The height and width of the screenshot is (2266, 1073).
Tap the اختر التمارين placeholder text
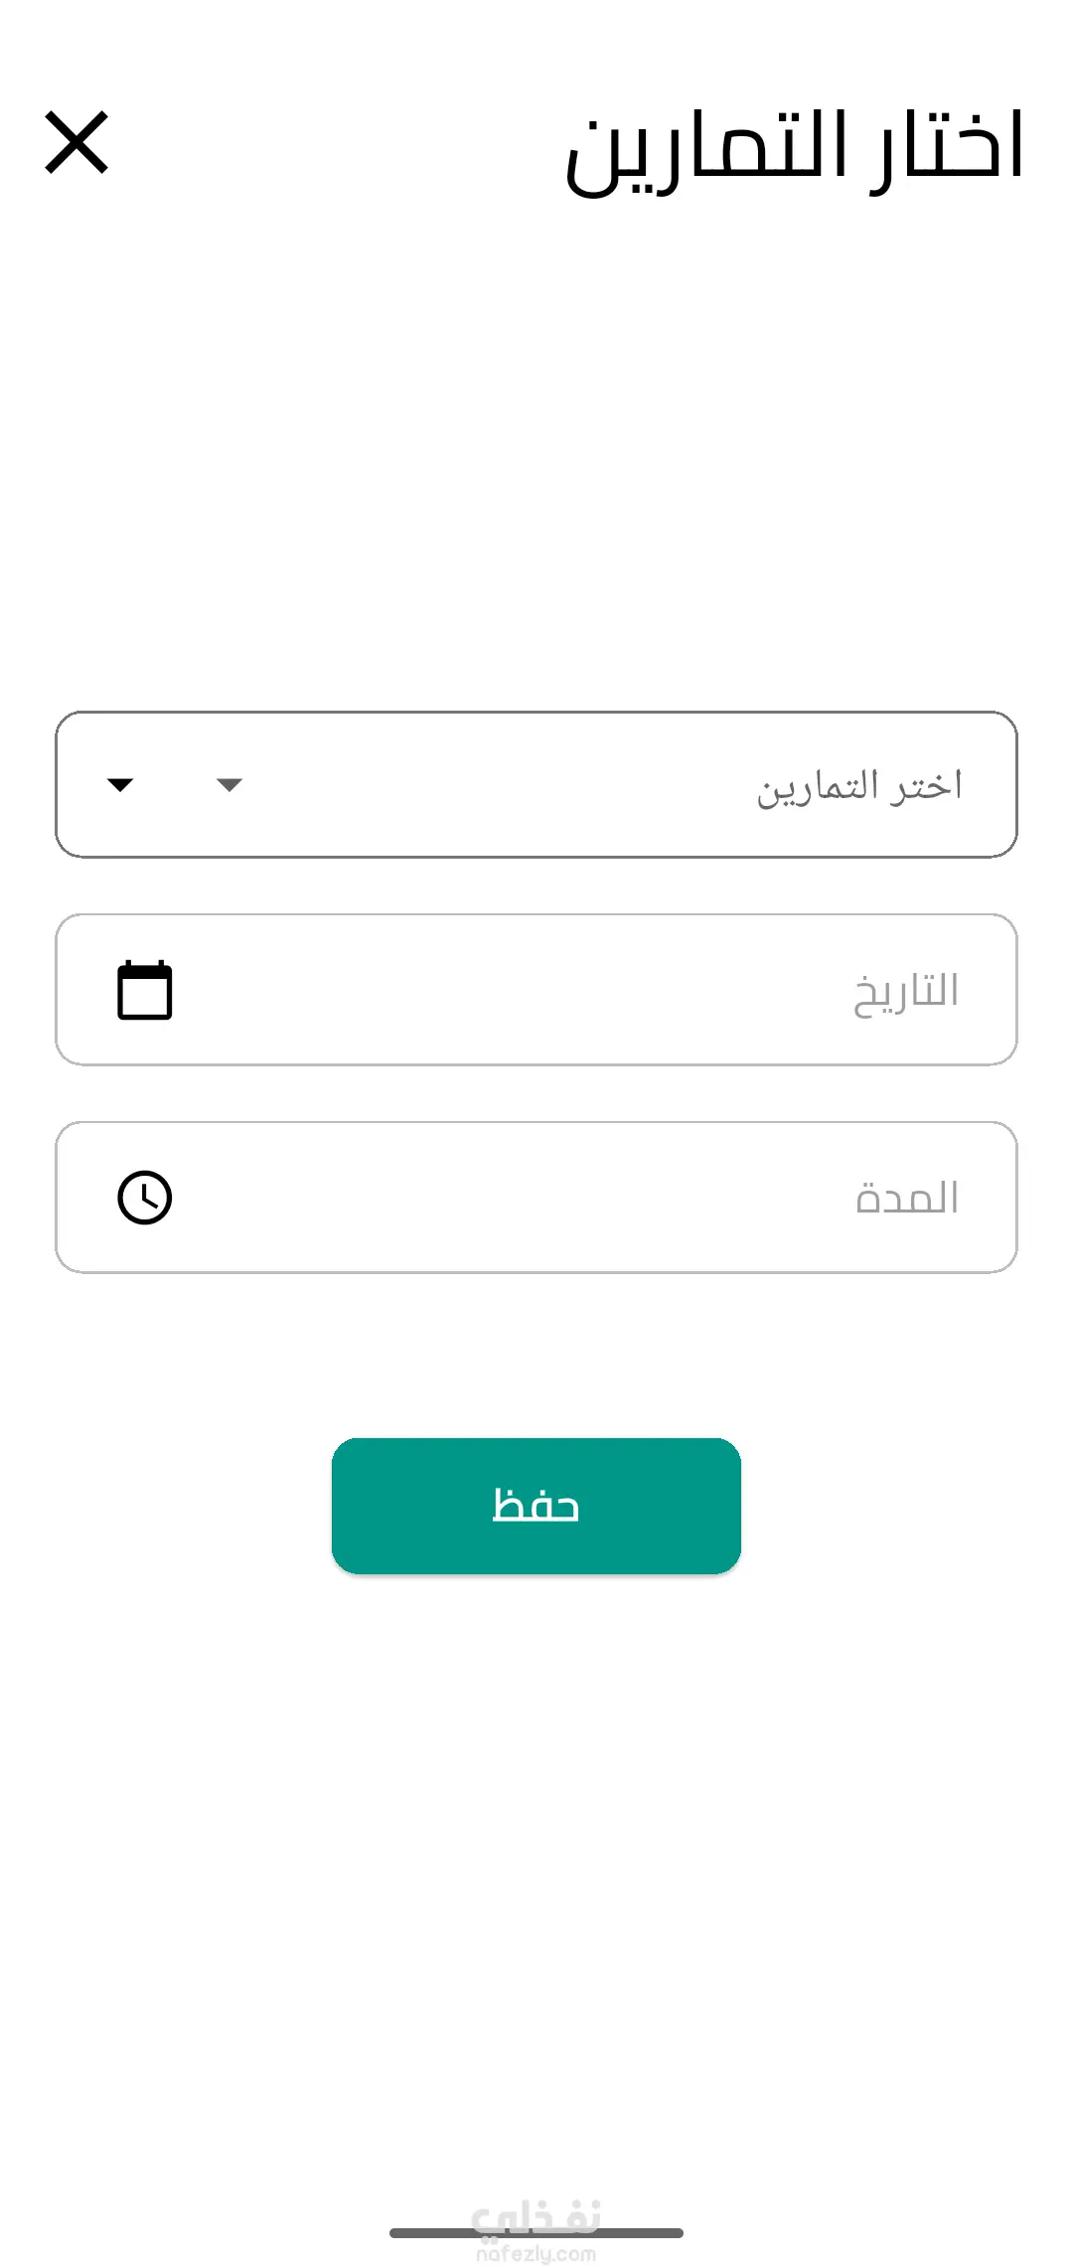tap(859, 786)
